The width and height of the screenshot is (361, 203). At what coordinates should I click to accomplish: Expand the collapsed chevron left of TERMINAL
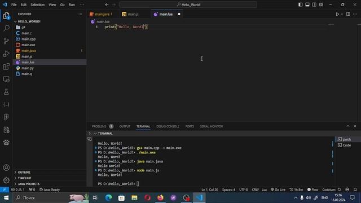point(90,133)
